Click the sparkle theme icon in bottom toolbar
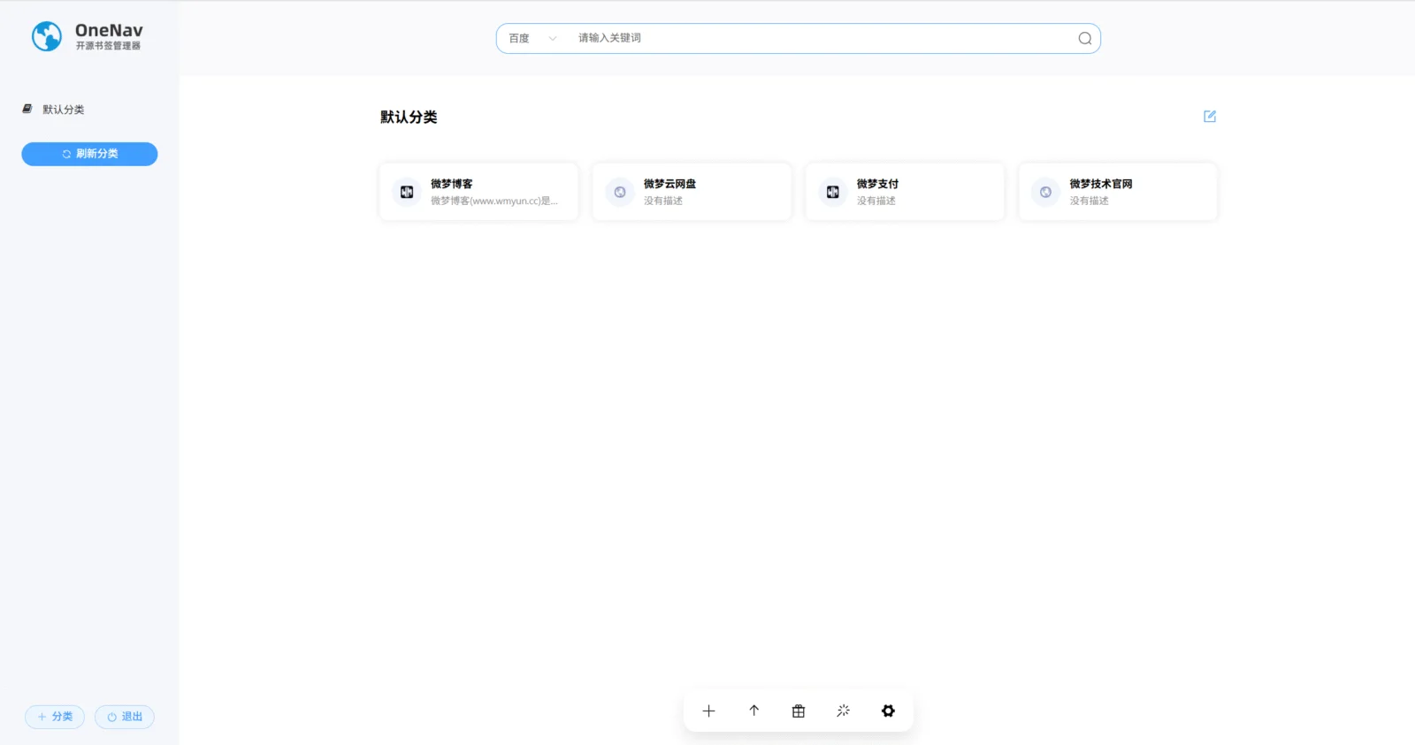1415x745 pixels. [844, 711]
